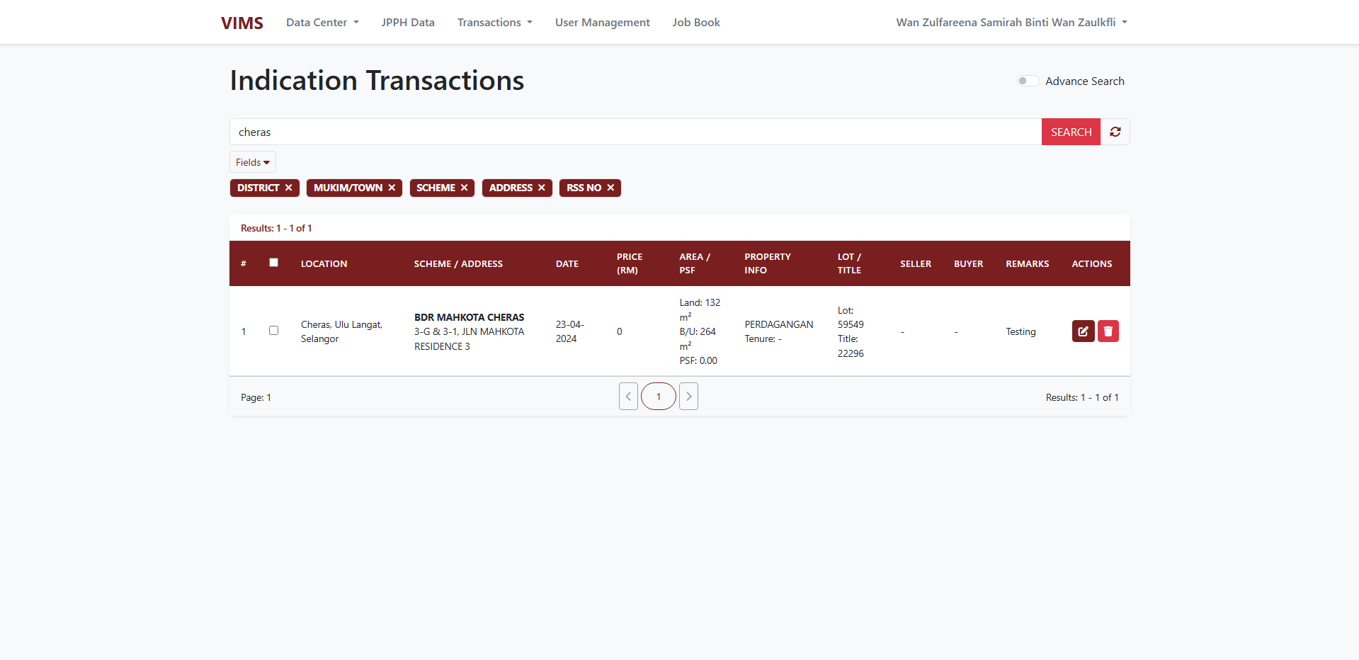
Task: Expand the Data Center menu
Action: (x=322, y=23)
